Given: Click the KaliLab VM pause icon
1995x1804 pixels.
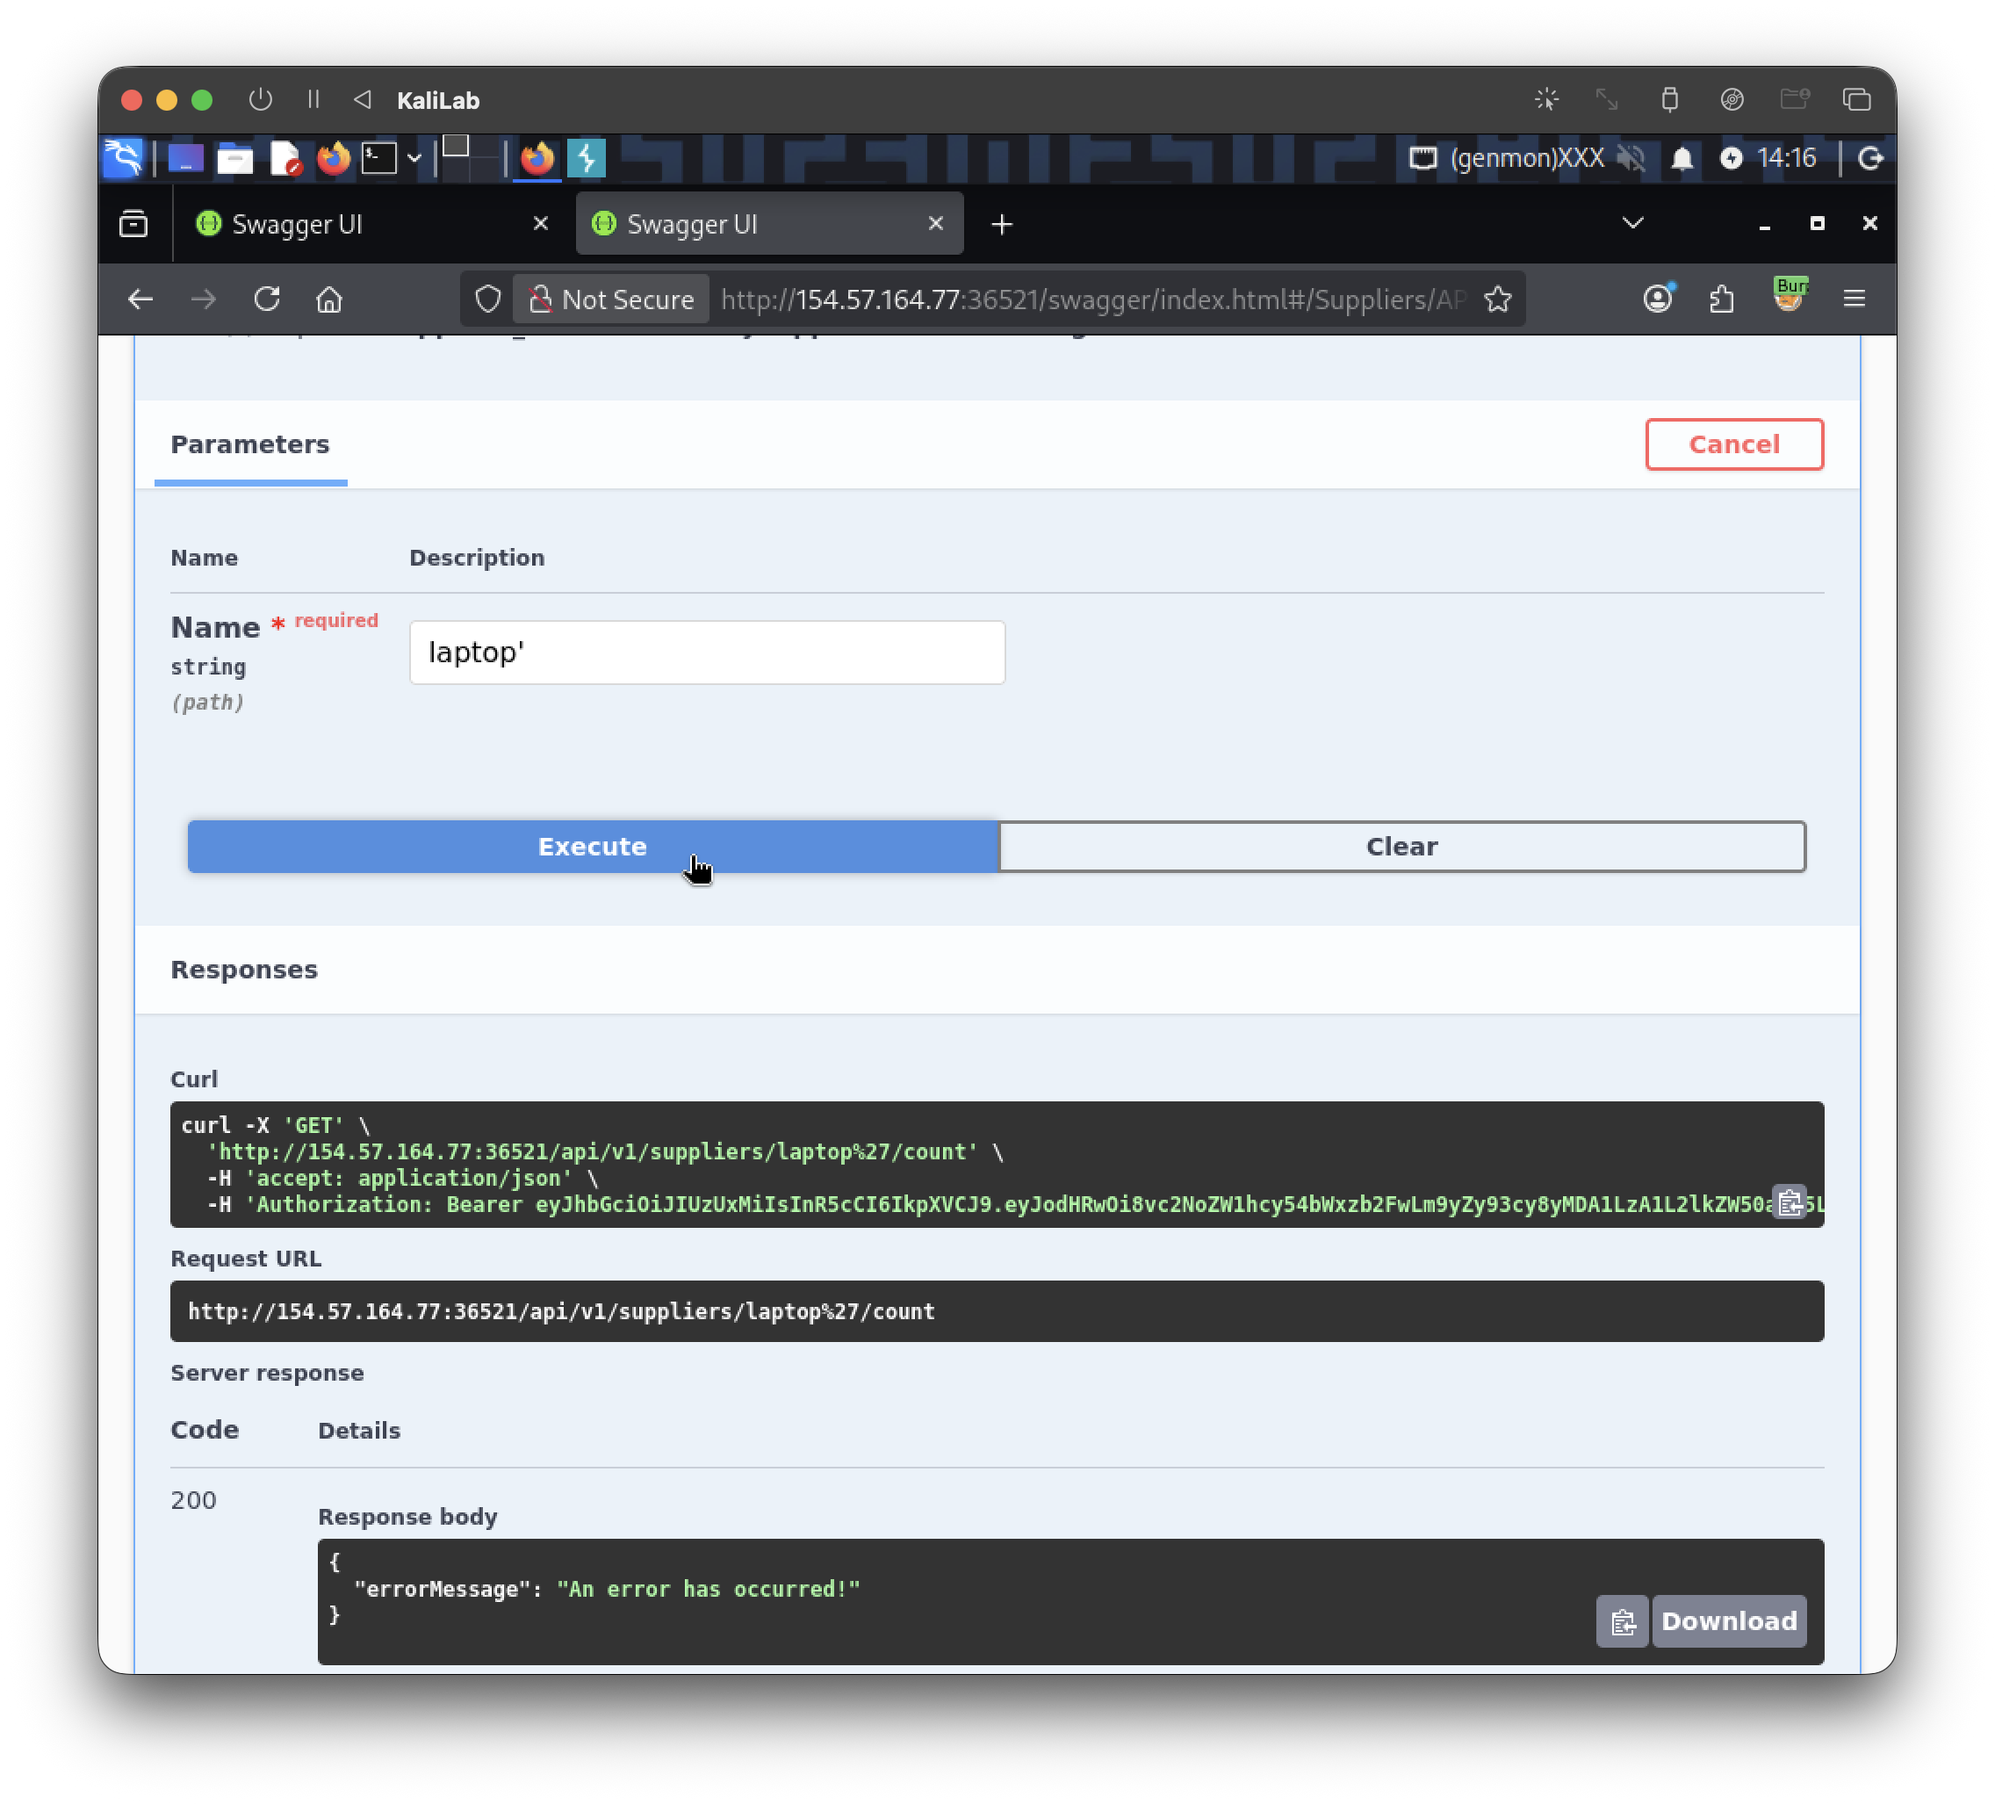Looking at the screenshot, I should pyautogui.click(x=313, y=99).
